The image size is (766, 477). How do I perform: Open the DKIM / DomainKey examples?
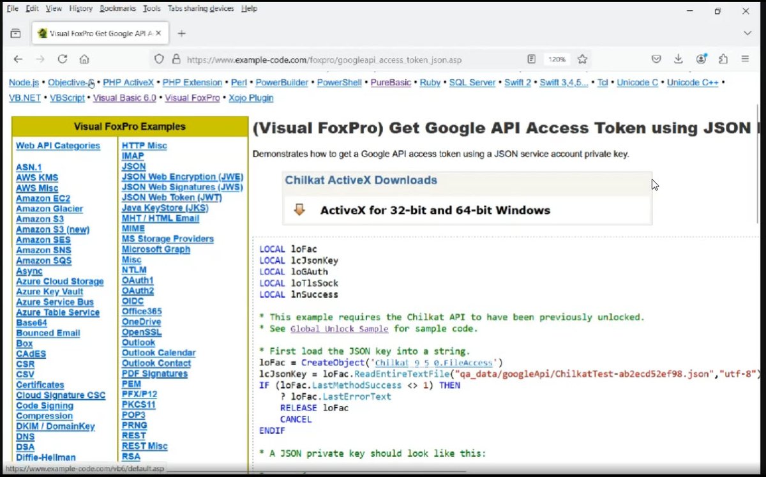56,426
